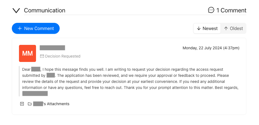
Task: Sort comments by Oldest
Action: coord(233,28)
